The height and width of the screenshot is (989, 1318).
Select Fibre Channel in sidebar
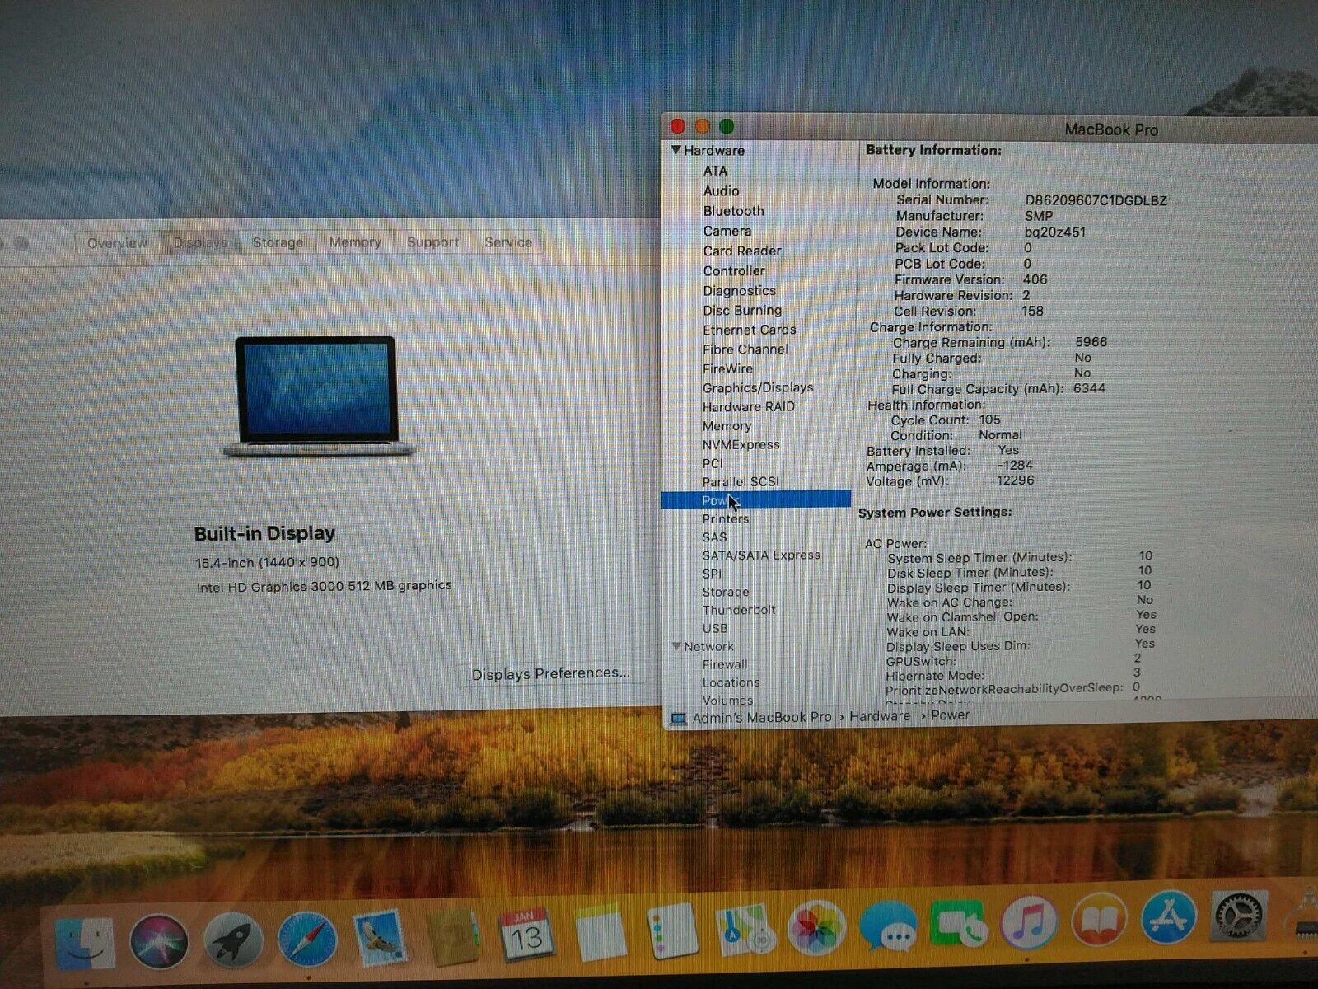[x=745, y=349]
